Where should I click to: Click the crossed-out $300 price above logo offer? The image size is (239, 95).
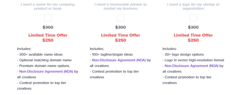pyautogui.click(x=193, y=27)
